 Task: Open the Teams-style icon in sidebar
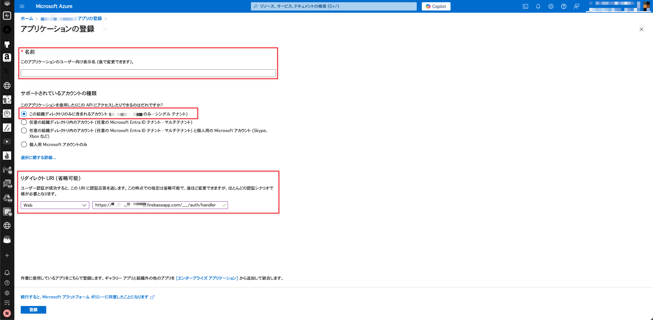7,100
